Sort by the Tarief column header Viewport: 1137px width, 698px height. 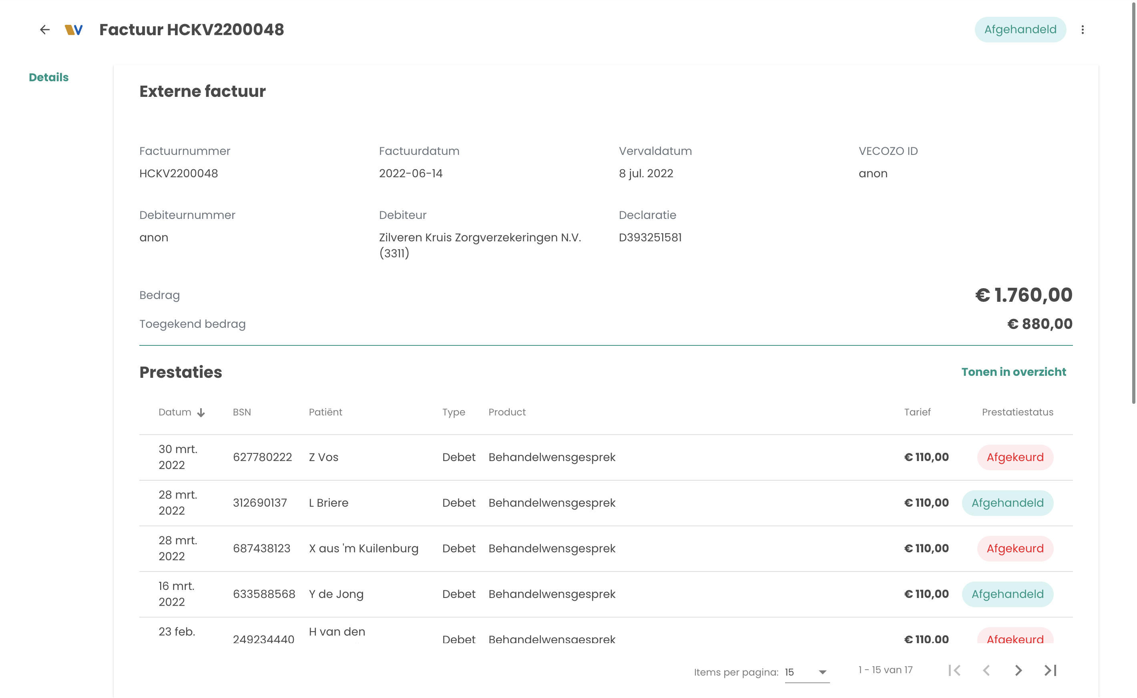coord(917,412)
